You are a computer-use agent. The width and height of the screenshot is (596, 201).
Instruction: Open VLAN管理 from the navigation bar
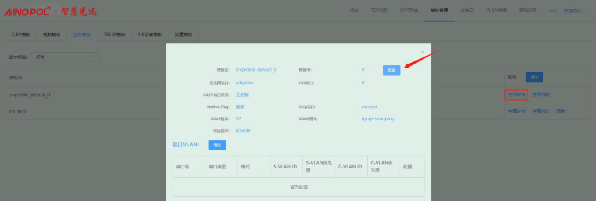pos(496,11)
